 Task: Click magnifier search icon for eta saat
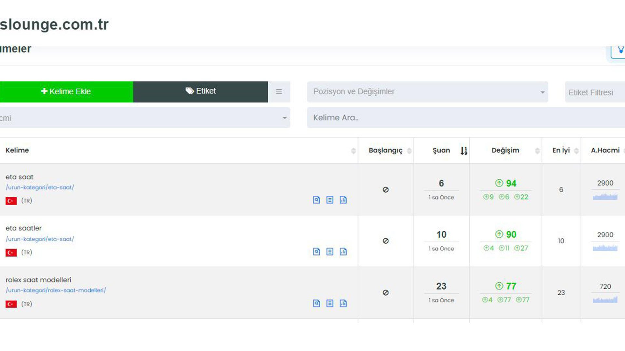[x=316, y=200]
